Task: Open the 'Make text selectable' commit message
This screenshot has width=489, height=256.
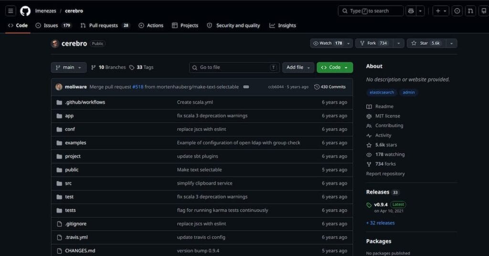Action: click(x=199, y=170)
